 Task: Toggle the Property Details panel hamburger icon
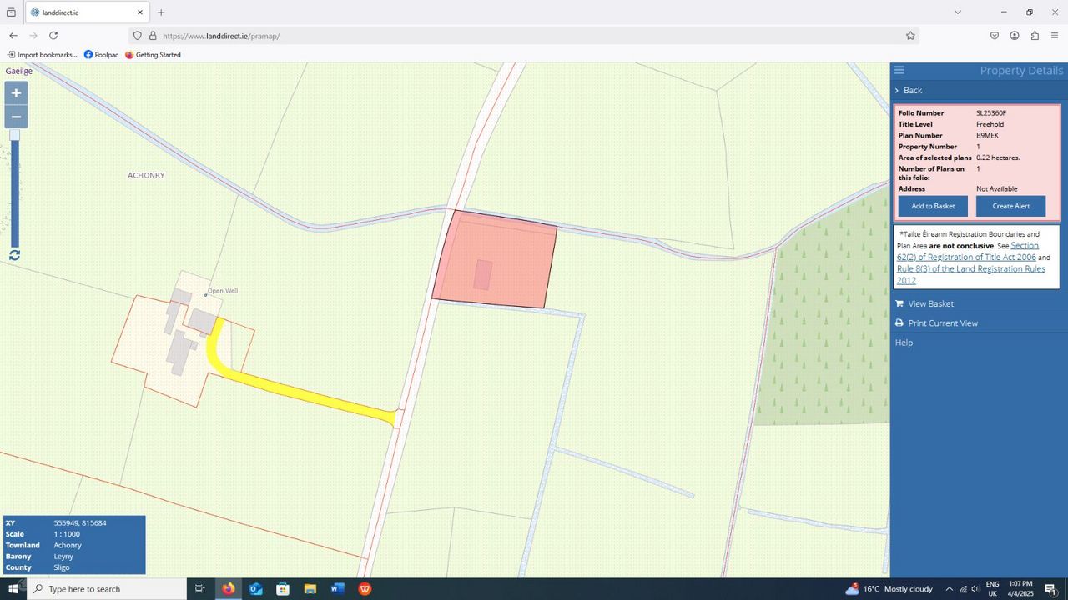click(899, 70)
